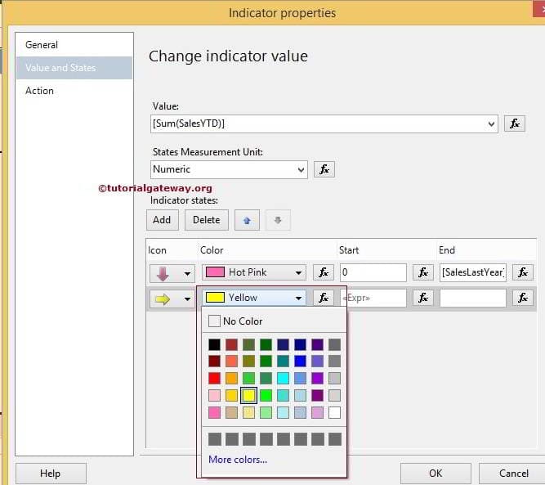The height and width of the screenshot is (485, 545).
Task: Pick the light pink swatch
Action: [x=214, y=395]
